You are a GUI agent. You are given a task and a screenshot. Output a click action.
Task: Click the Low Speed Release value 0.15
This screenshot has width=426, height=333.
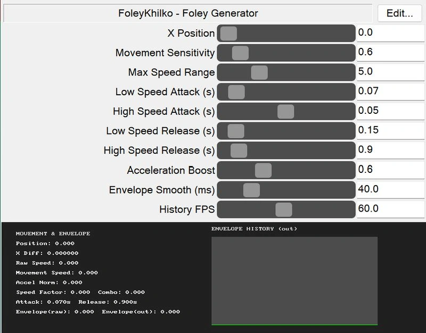pyautogui.click(x=390, y=130)
